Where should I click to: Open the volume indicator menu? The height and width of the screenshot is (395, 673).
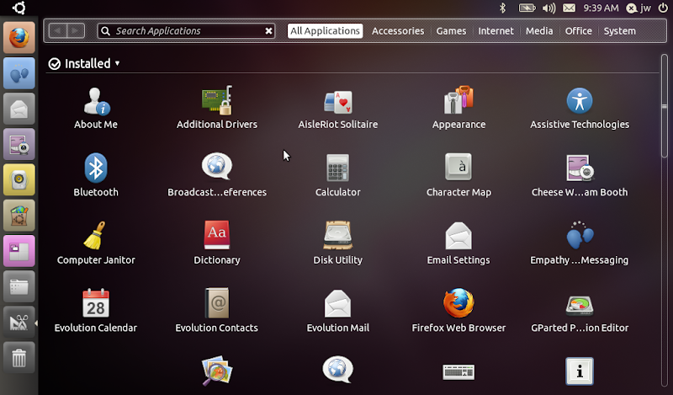[548, 8]
